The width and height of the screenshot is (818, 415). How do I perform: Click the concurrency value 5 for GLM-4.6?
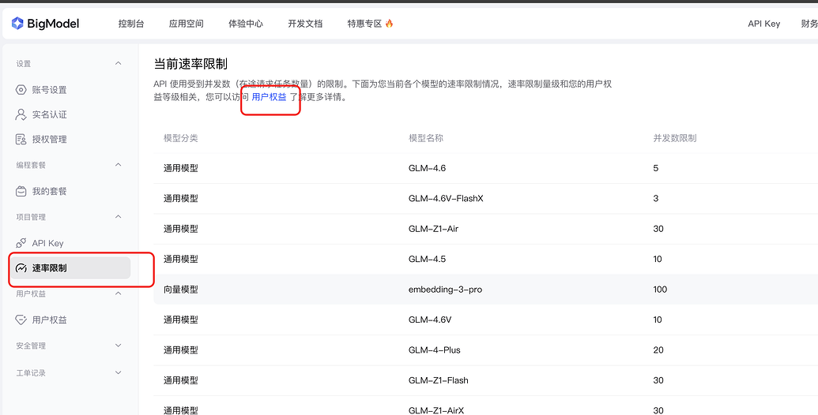(656, 168)
